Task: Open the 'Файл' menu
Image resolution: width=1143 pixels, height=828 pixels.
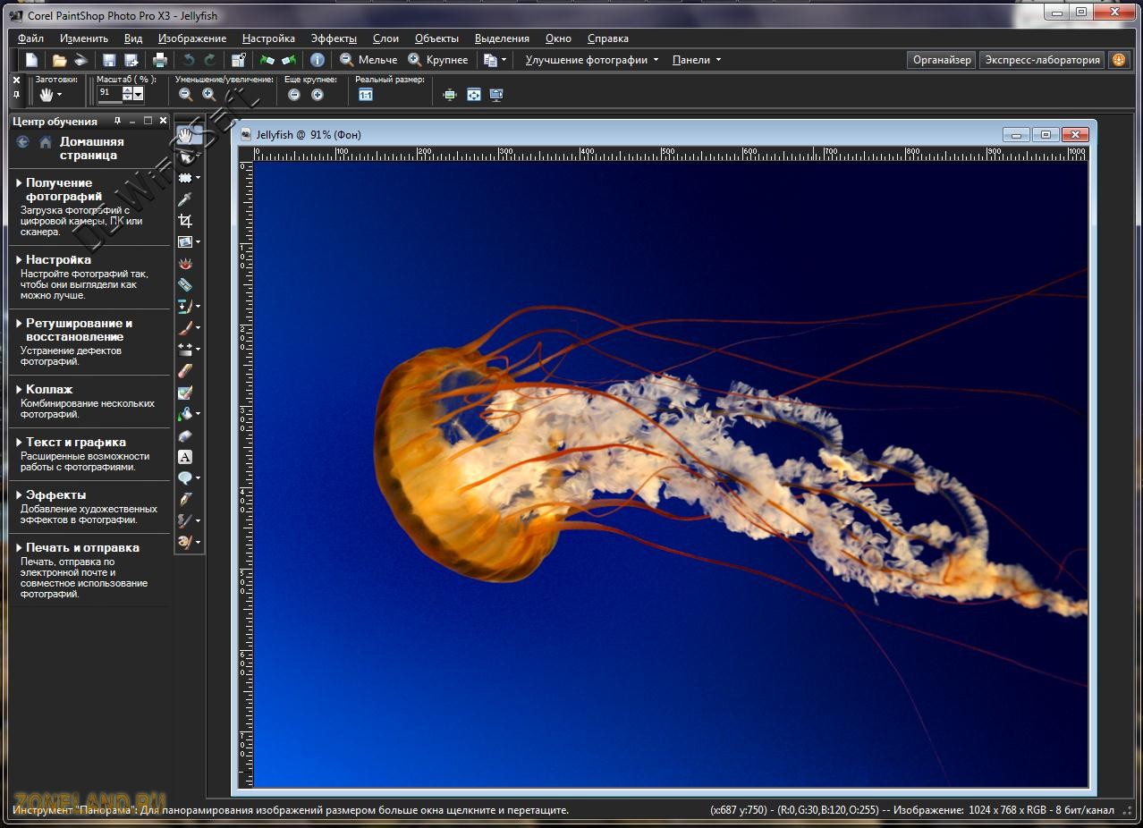Action: coord(30,38)
